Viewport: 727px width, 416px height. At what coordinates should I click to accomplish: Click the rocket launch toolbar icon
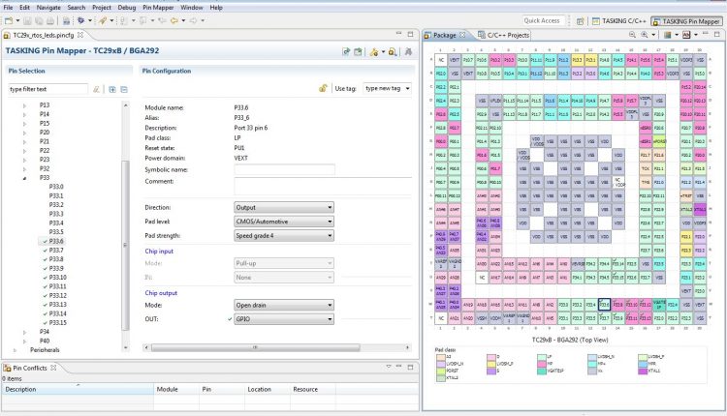103,21
